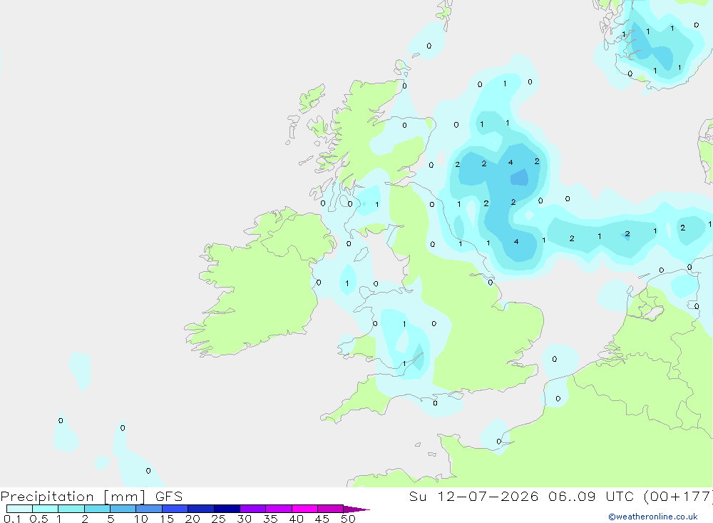Click the legend label "45"

322,519
